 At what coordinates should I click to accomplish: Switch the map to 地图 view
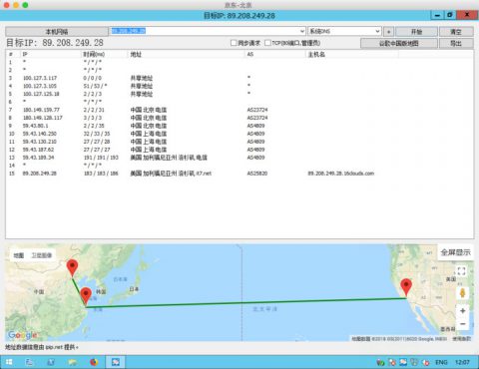point(19,255)
